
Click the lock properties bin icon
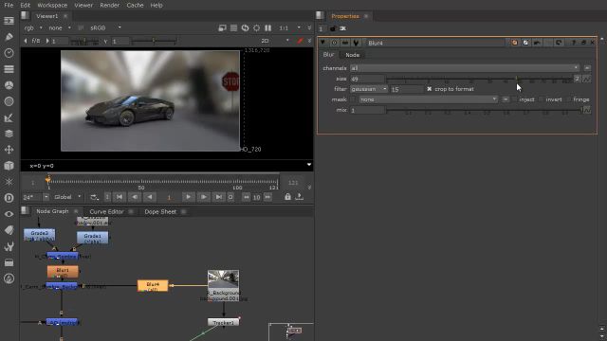point(333,28)
